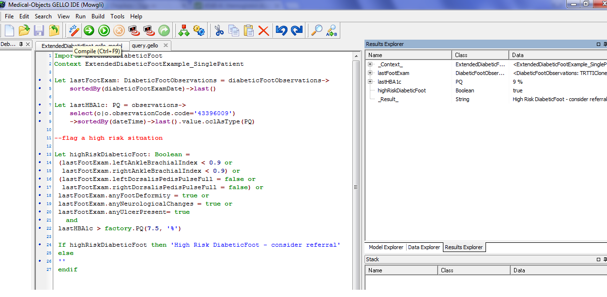Viewport: 607px width, 297px height.
Task: Expand the _Context_ result node
Action: (370, 64)
